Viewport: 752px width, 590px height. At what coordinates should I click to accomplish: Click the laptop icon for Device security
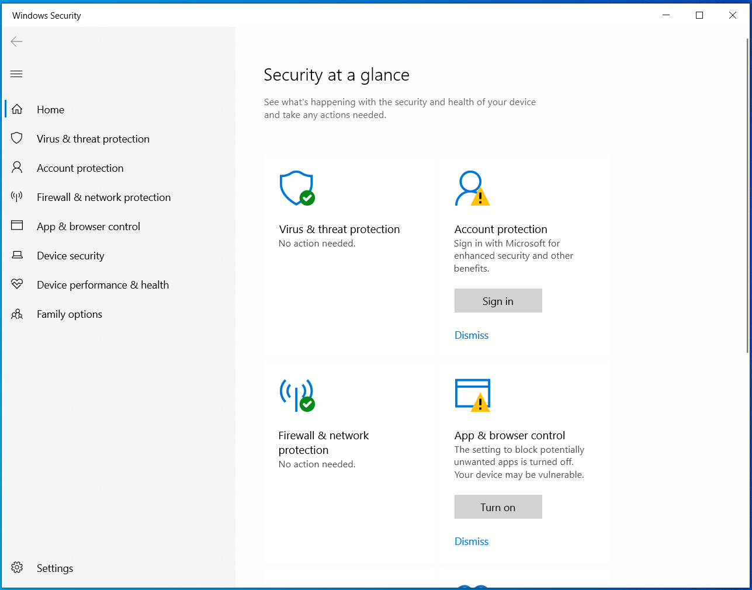click(17, 255)
